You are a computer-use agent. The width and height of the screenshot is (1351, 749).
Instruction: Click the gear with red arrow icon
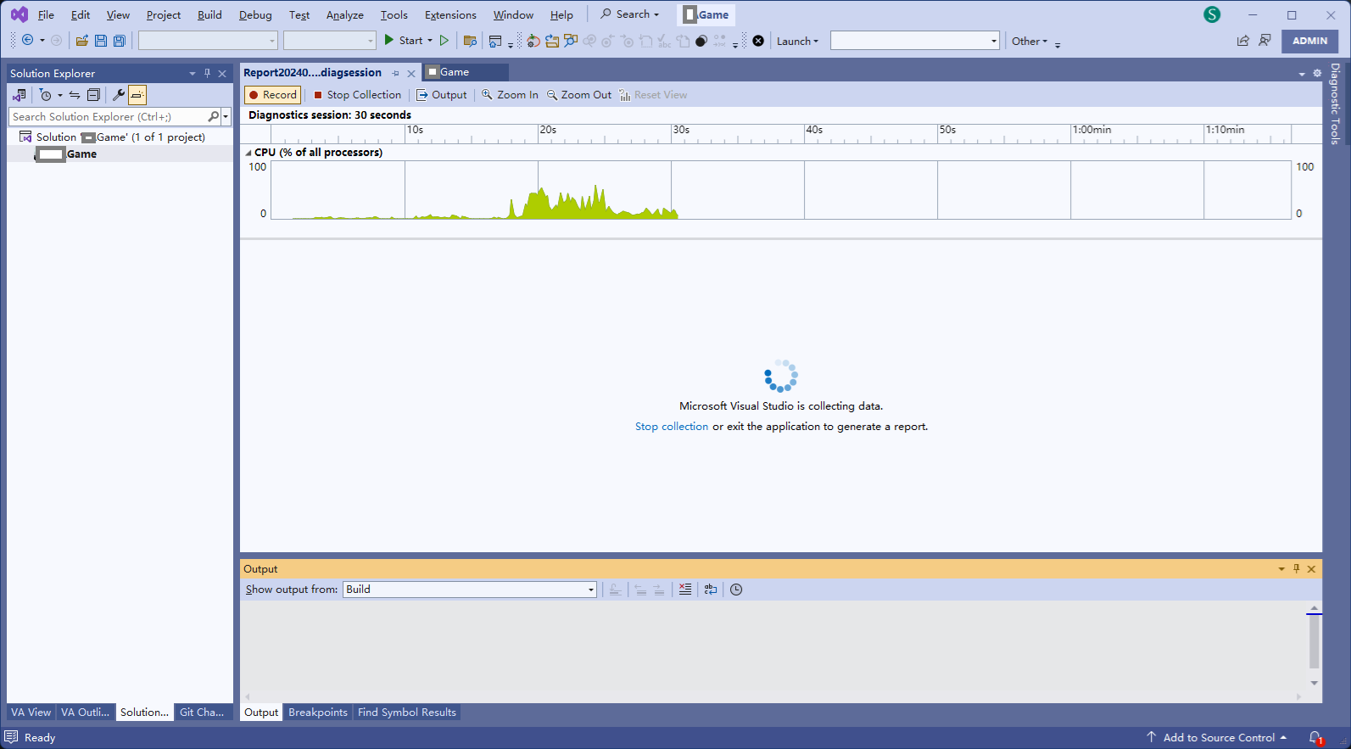pos(533,41)
